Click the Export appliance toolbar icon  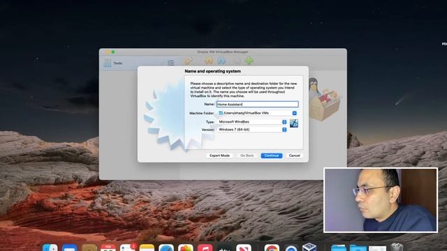coord(221,61)
